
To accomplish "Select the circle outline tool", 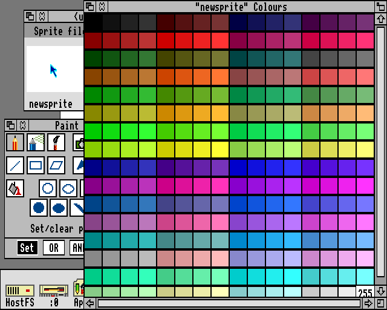I will click(48, 188).
